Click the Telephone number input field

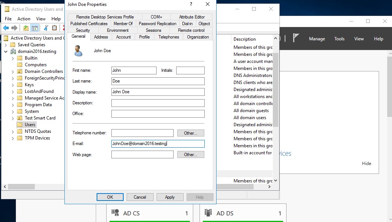[x=143, y=133]
